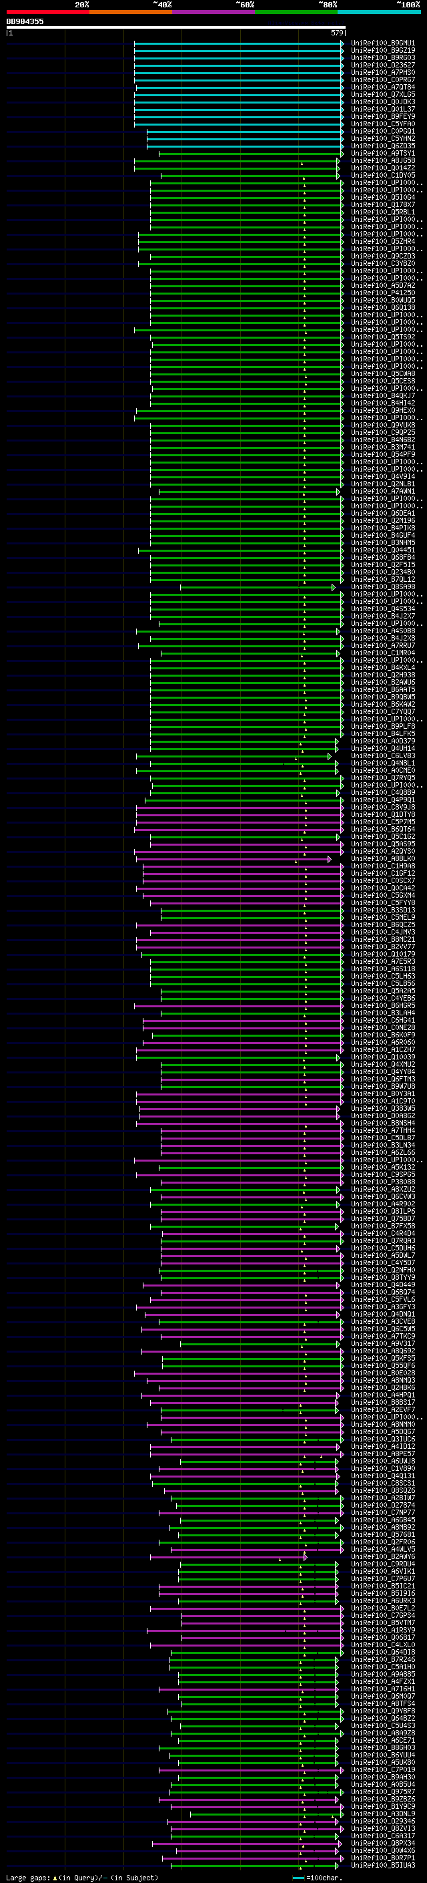Click the green ~80% identity legend segment
Image resolution: width=427 pixels, height=1883 pixels.
pyautogui.click(x=296, y=12)
